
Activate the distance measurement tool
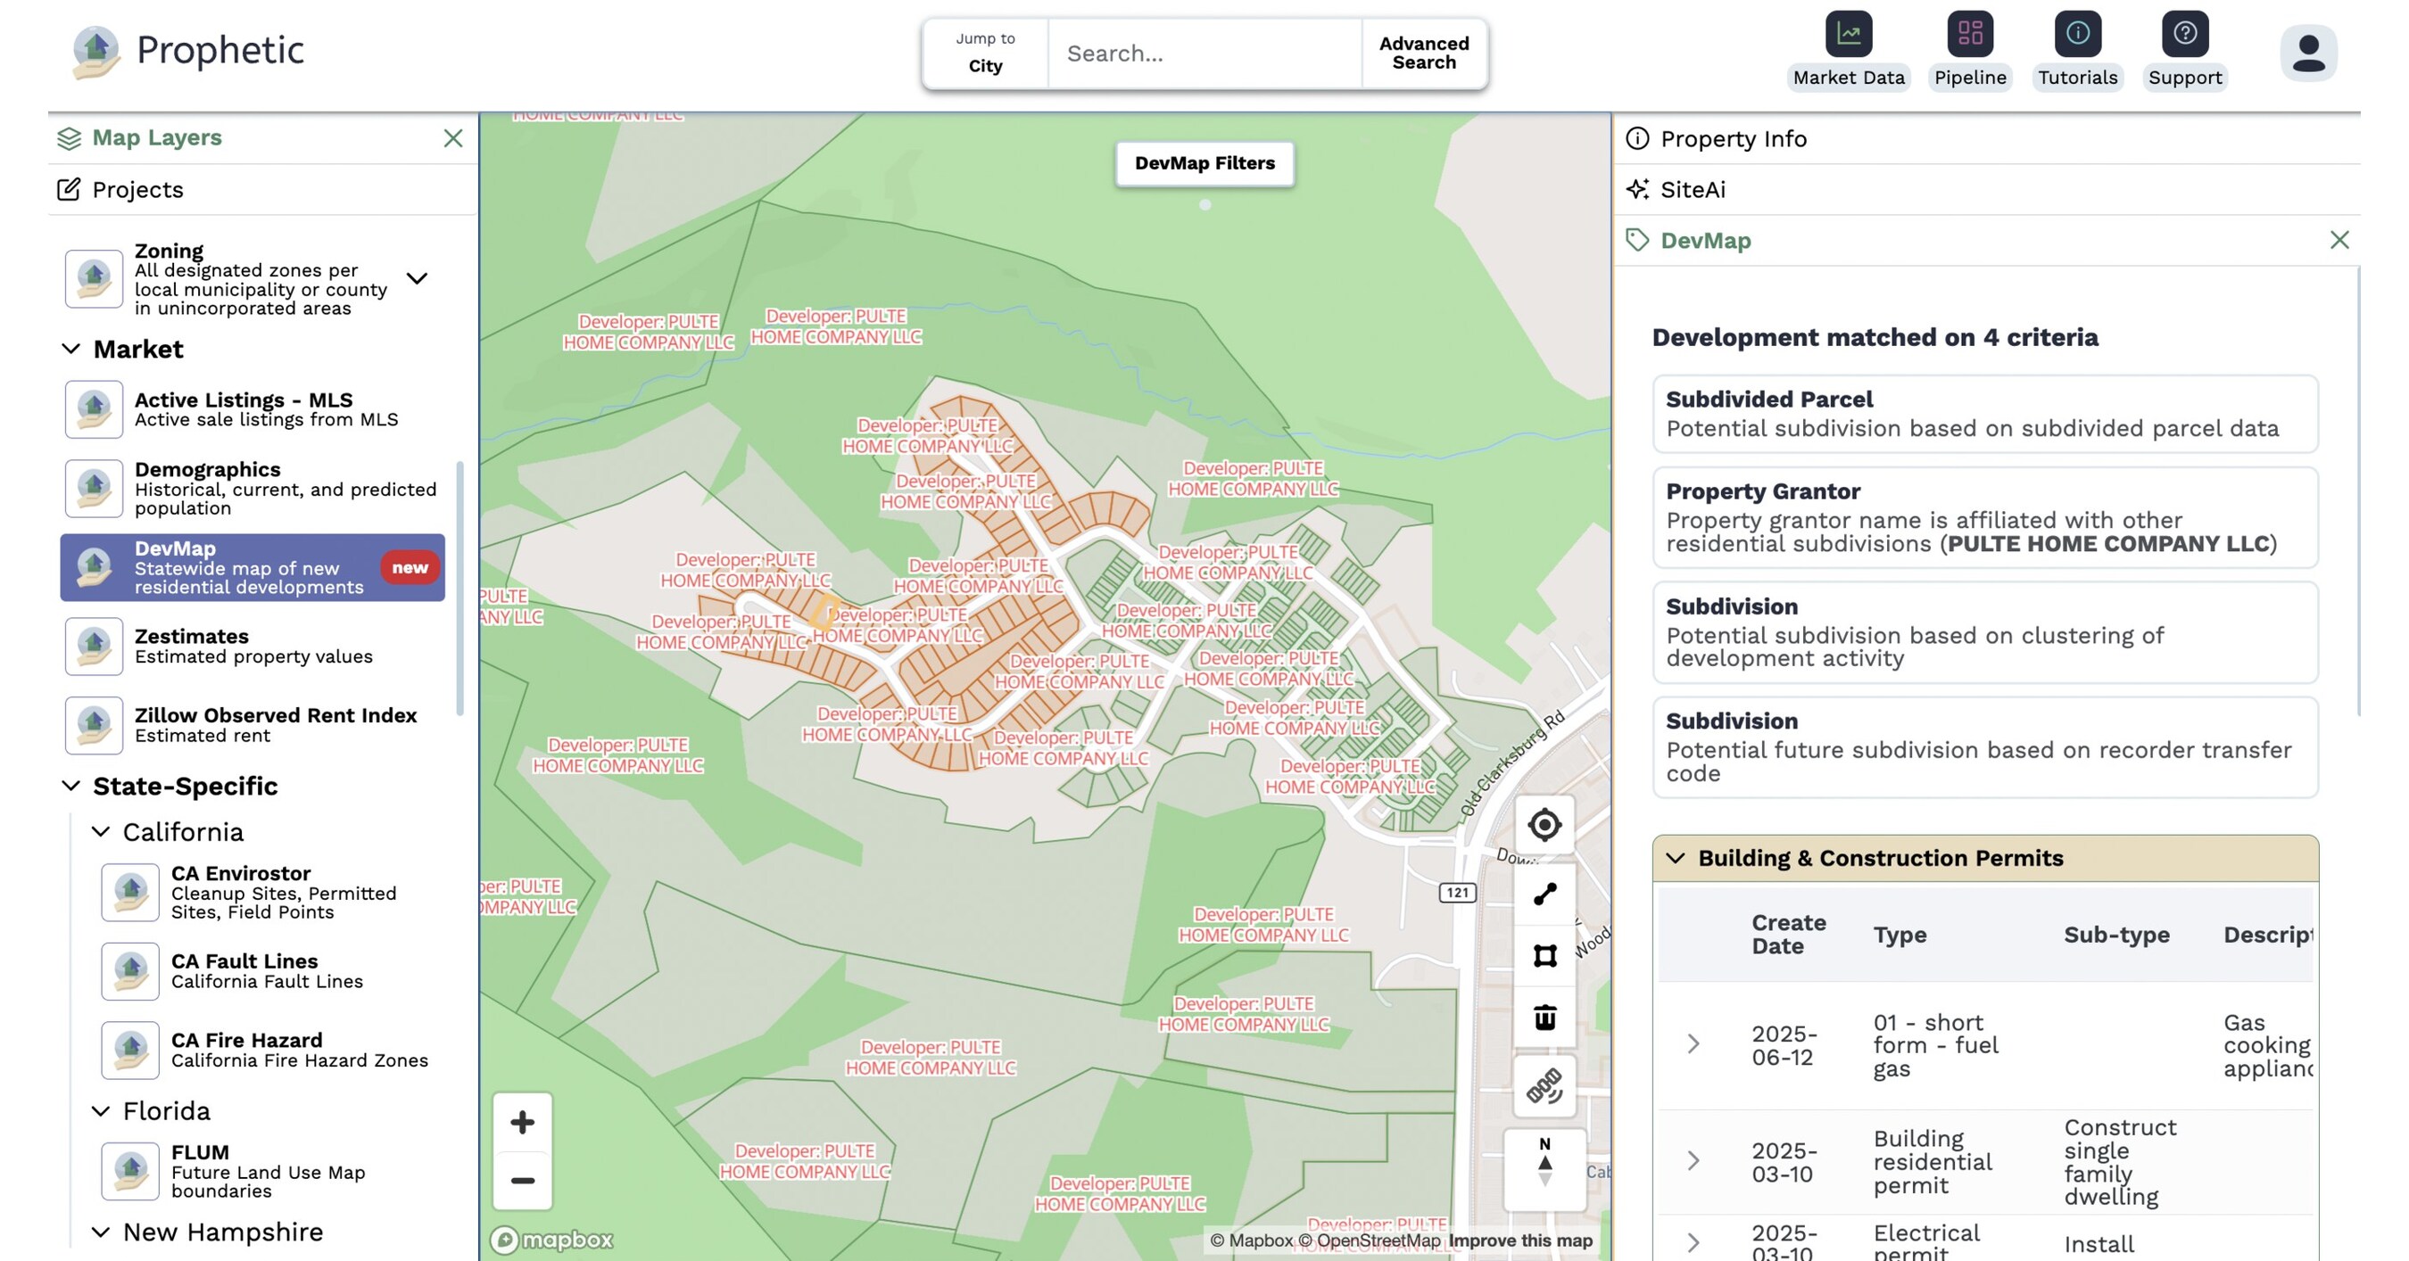(x=1544, y=892)
